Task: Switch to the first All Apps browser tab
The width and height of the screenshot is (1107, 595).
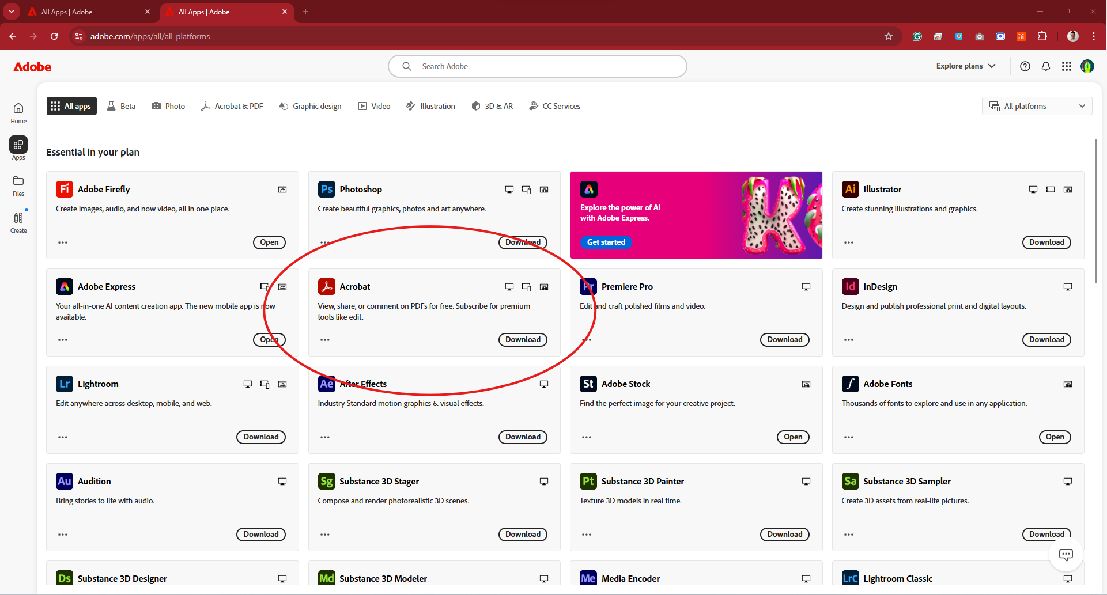Action: coord(89,12)
